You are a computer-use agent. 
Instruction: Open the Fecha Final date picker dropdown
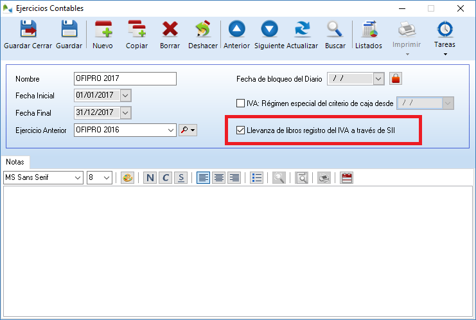click(x=126, y=112)
